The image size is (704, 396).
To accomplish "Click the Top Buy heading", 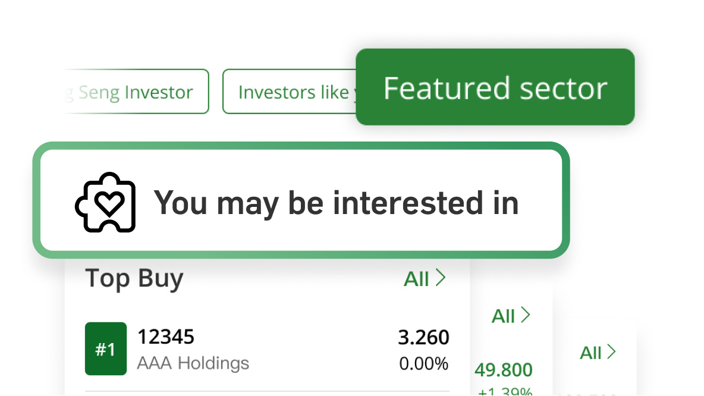I will 134,278.
